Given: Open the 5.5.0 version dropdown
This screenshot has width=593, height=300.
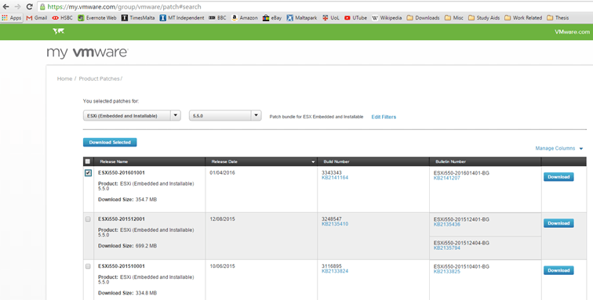Looking at the screenshot, I should [x=225, y=116].
